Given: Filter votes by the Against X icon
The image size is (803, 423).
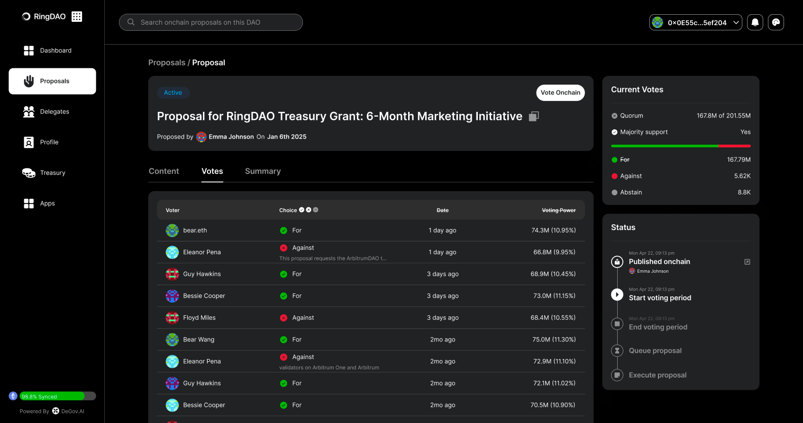Looking at the screenshot, I should 309,210.
